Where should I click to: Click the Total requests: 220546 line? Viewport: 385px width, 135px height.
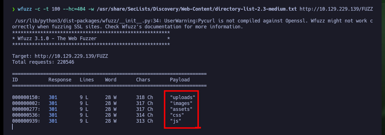(43, 62)
